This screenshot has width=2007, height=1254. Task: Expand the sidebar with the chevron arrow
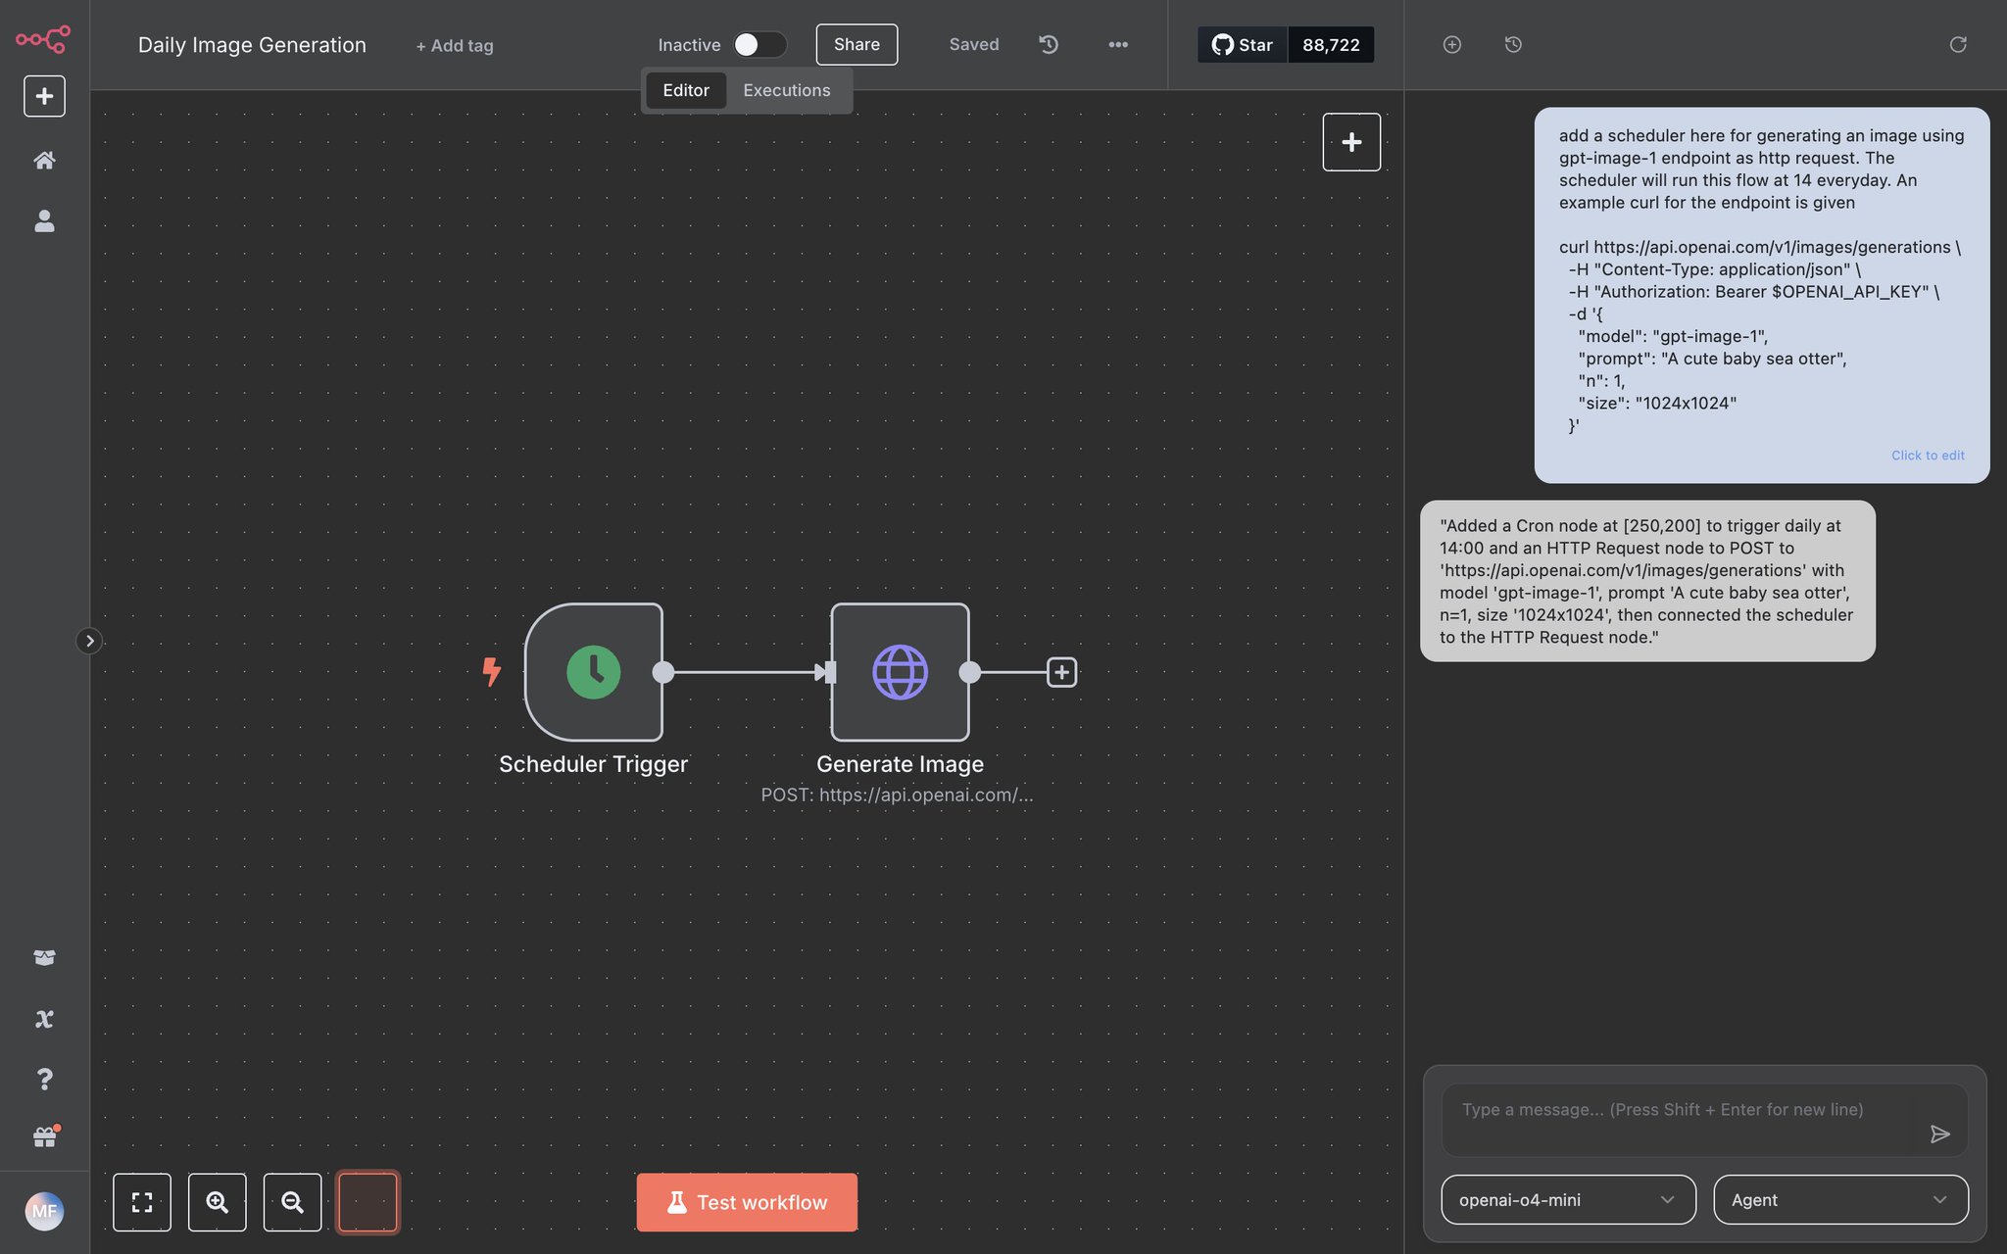click(x=89, y=641)
